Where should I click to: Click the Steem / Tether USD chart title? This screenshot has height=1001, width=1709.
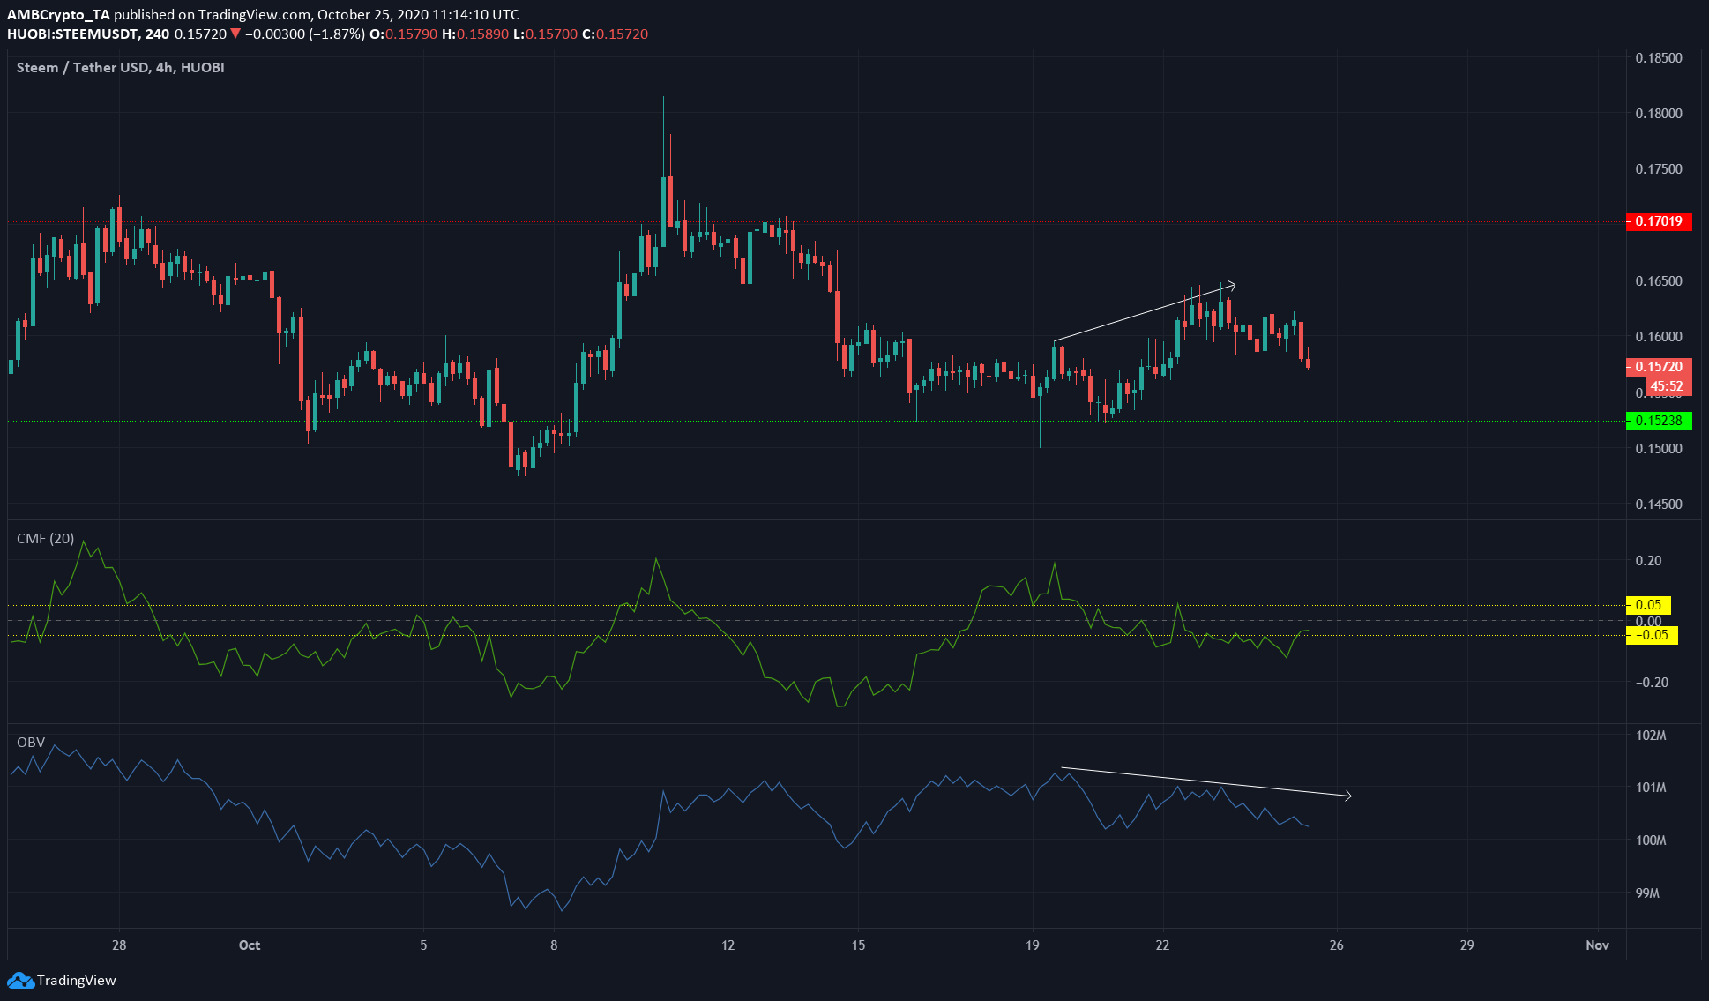[x=121, y=68]
